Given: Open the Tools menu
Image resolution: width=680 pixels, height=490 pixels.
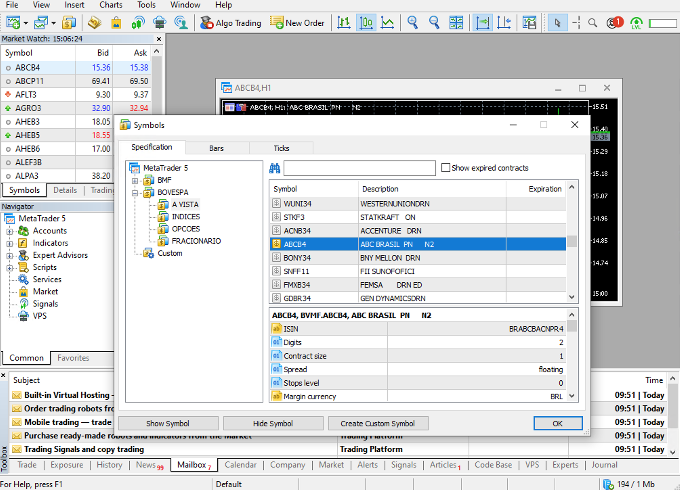Looking at the screenshot, I should click(x=146, y=5).
